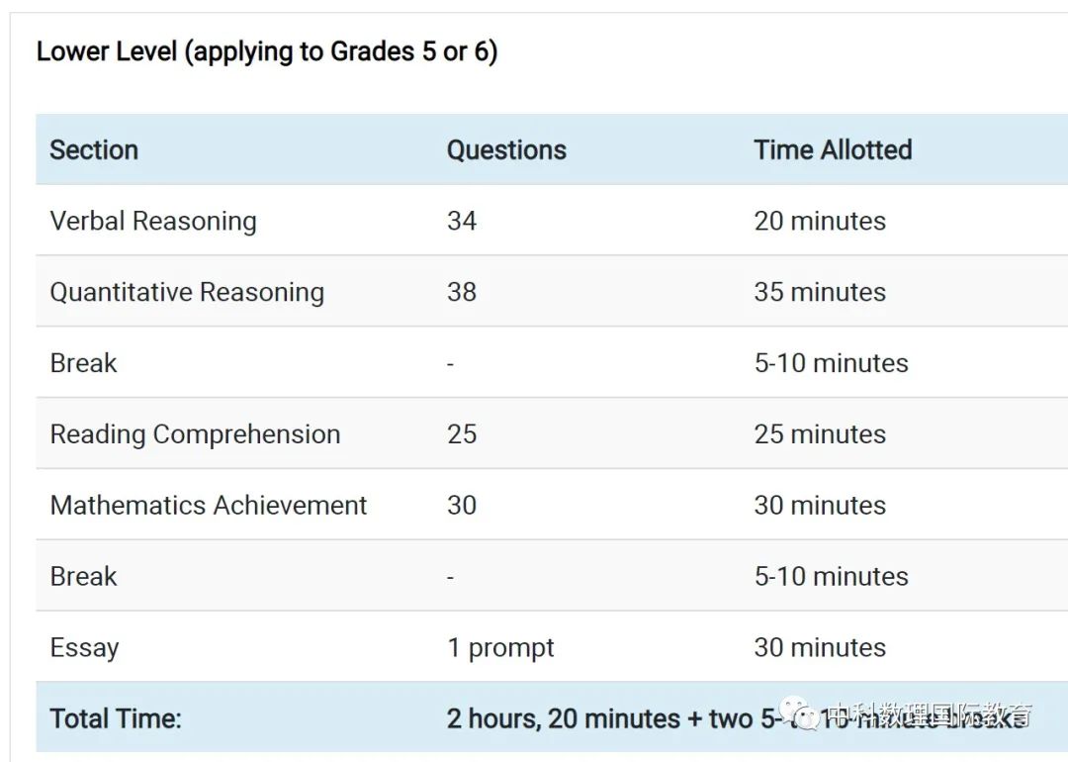Click the Mathematics Achievement row label
Screen dimensions: 1068x762
click(x=209, y=506)
